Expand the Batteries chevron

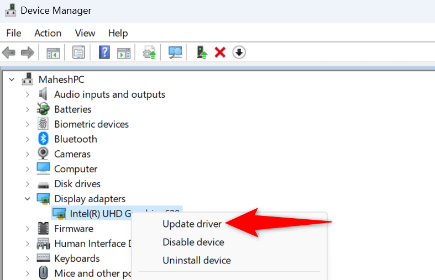[x=27, y=109]
